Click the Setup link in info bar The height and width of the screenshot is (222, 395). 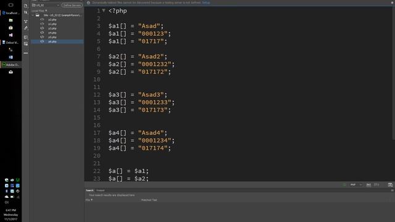206,2
